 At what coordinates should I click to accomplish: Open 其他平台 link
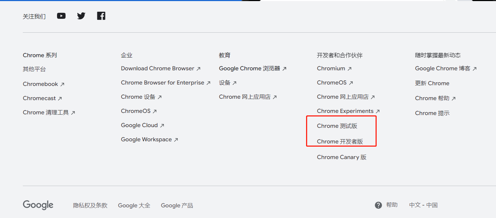pos(34,69)
